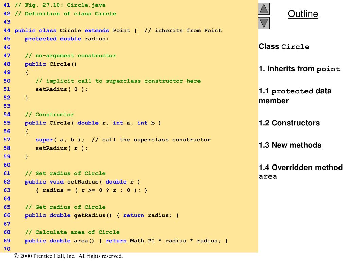
Task: Click line number 44 in code listing
Action: click(x=7, y=31)
